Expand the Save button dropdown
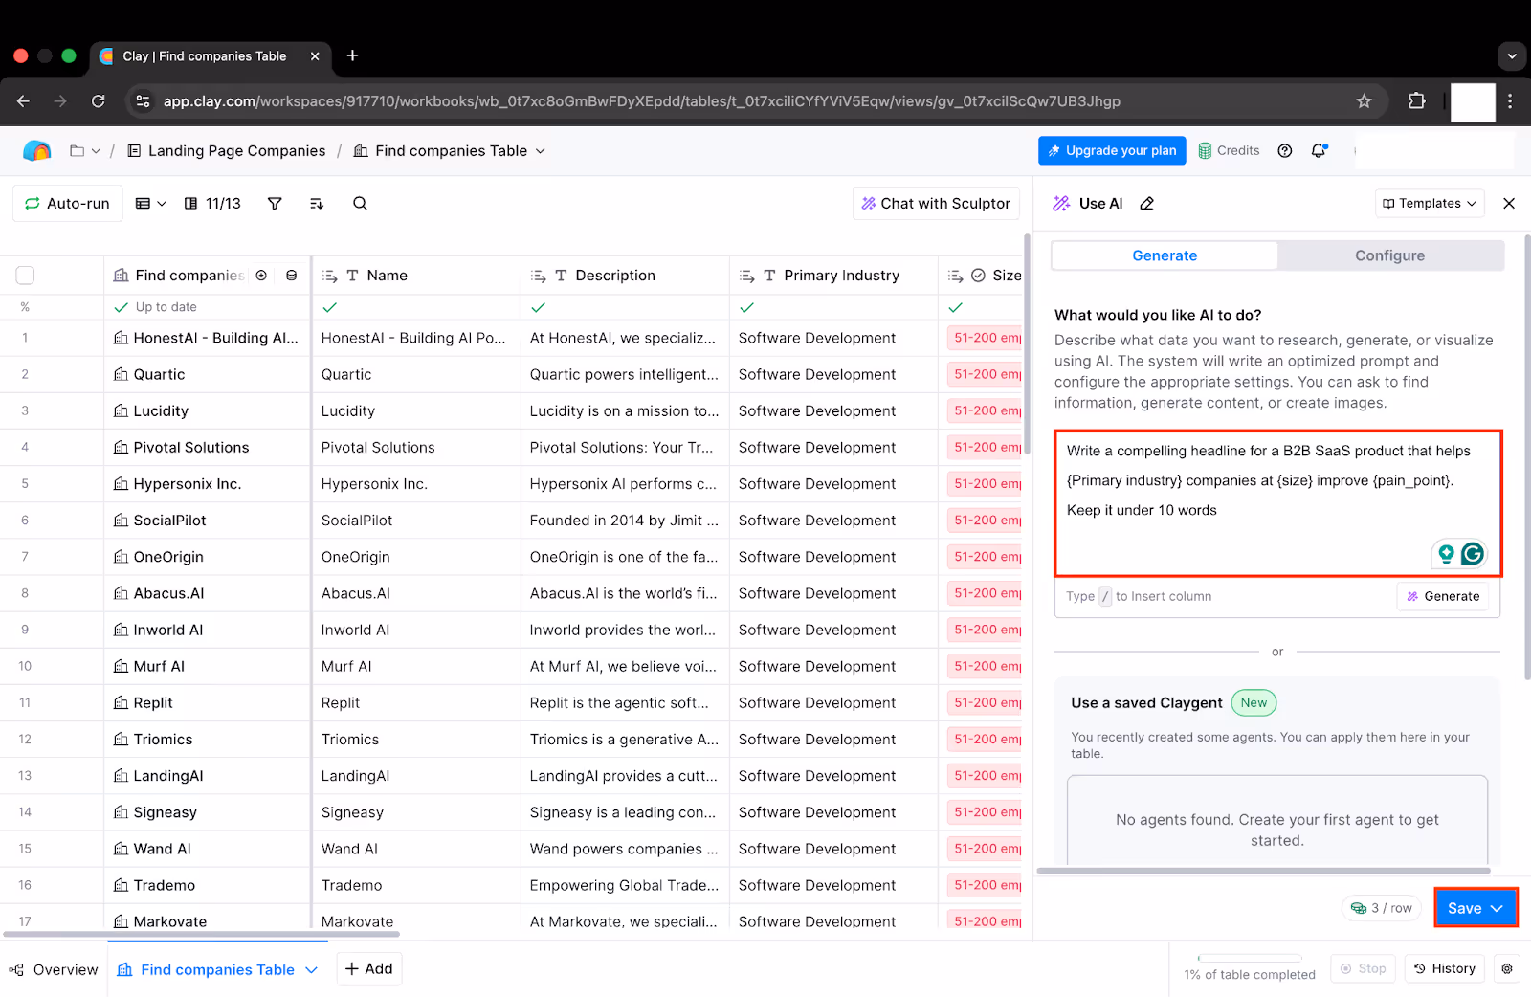1531x997 pixels. point(1498,908)
